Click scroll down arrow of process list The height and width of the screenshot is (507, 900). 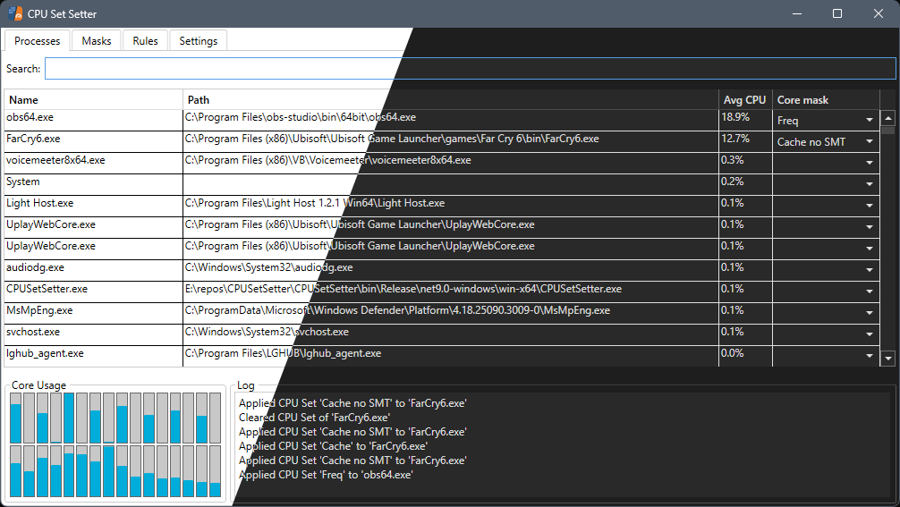click(x=887, y=358)
